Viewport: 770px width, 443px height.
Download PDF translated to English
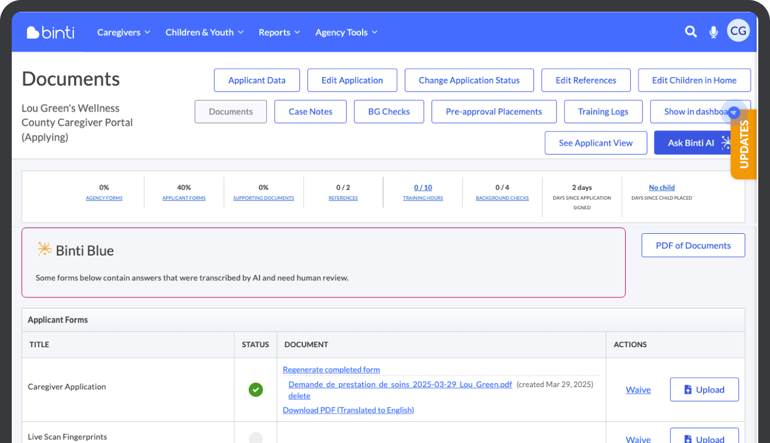click(x=349, y=410)
